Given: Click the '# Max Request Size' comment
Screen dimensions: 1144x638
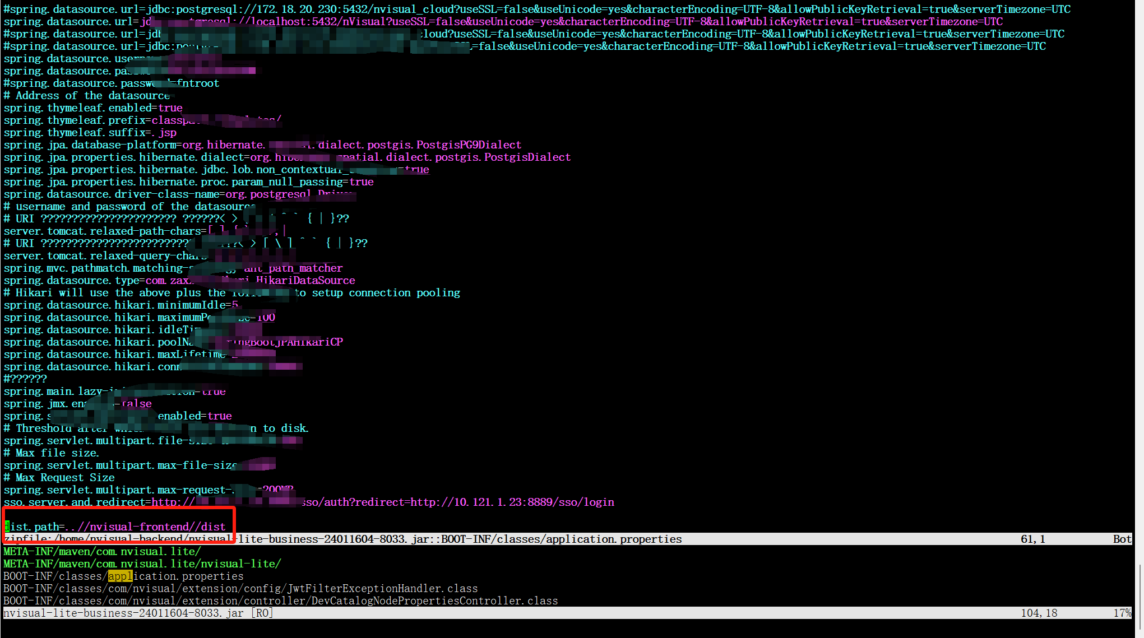Looking at the screenshot, I should click(59, 477).
